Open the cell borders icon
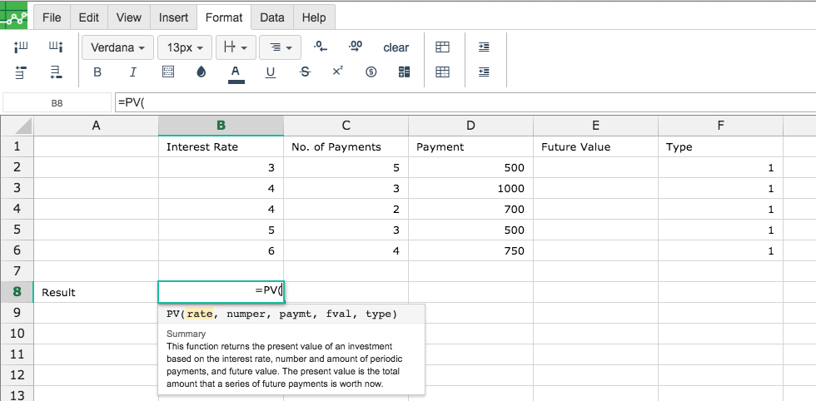The height and width of the screenshot is (401, 816). (167, 72)
